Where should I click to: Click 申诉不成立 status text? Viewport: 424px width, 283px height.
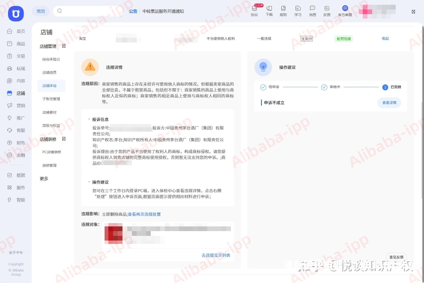click(x=274, y=103)
